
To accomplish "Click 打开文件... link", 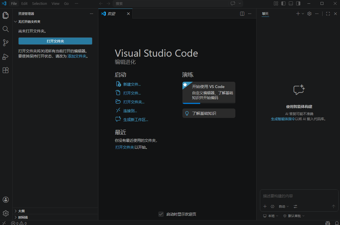I will point(132,93).
